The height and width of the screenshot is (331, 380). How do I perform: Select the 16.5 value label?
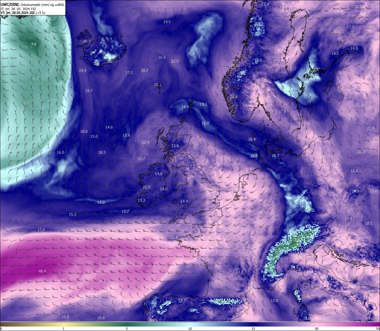pos(162,57)
